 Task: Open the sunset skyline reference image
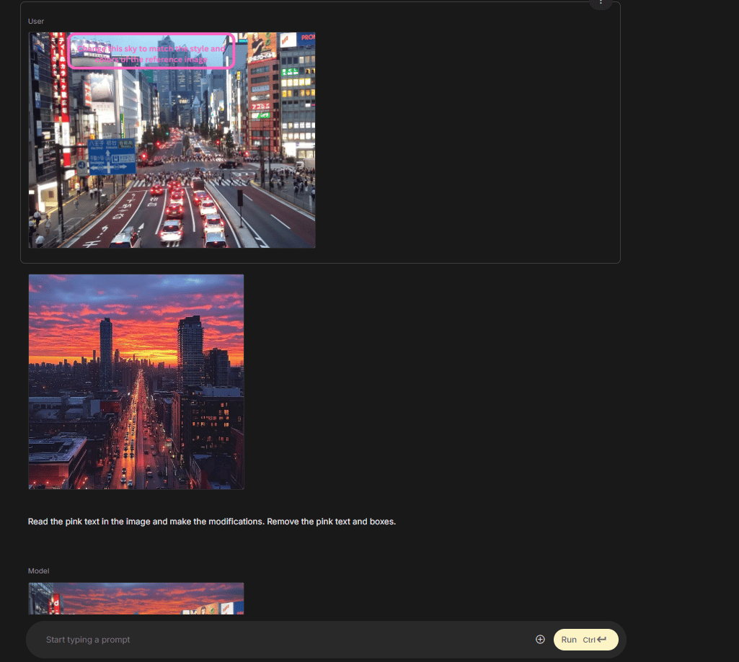[x=136, y=382]
